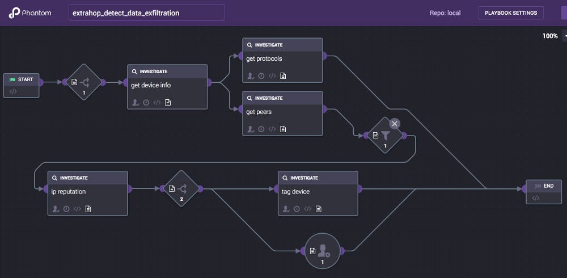Select the START block

click(22, 80)
